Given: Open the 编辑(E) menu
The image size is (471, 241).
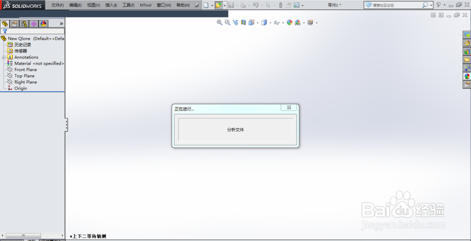Looking at the screenshot, I should point(75,5).
